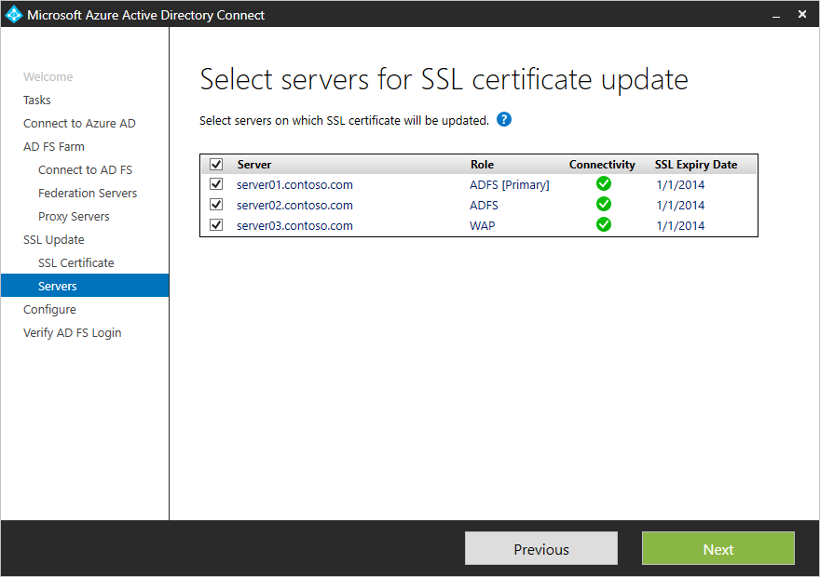Navigate to the Federation Servers page

(87, 193)
